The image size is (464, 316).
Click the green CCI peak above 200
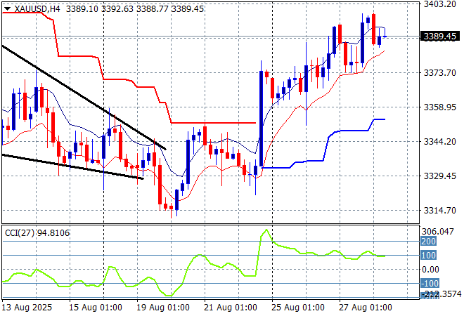coord(266,230)
